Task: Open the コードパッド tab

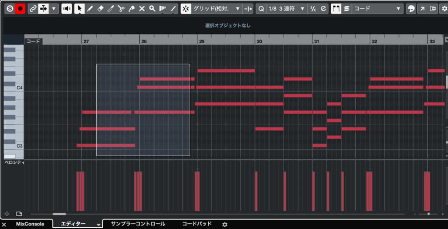Action: pyautogui.click(x=197, y=224)
